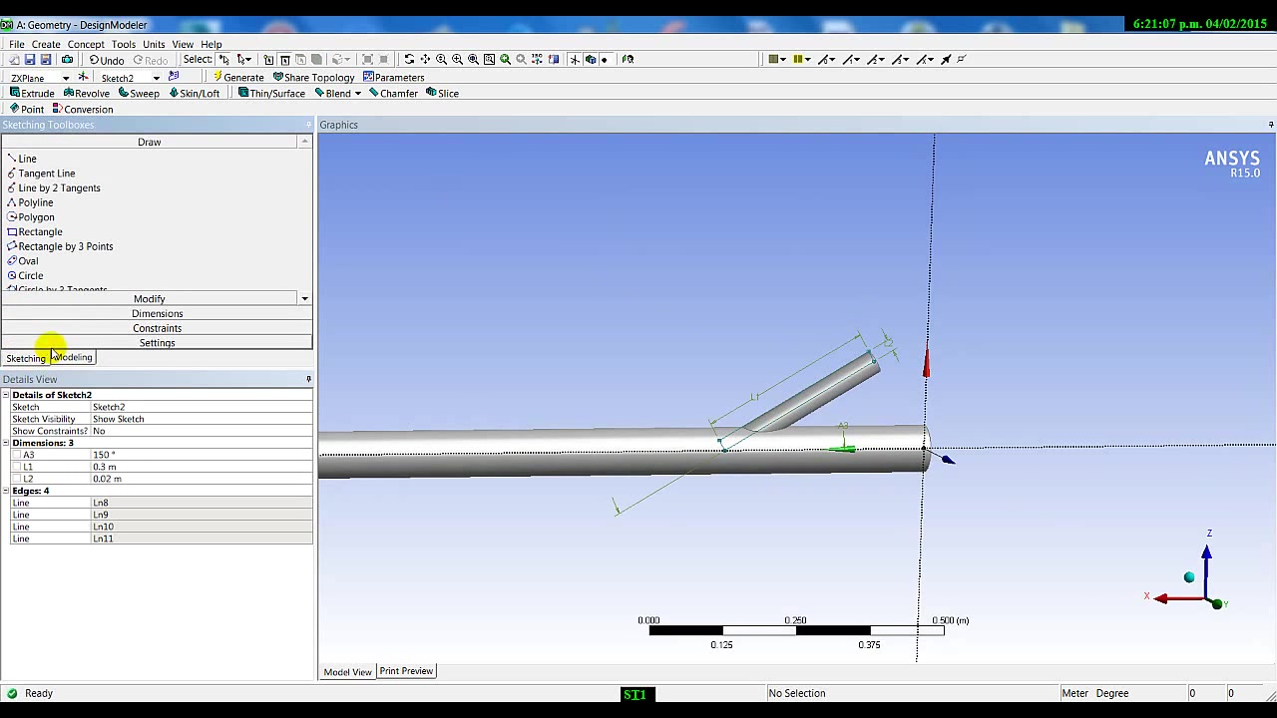Click the Thin/Surface feature button
The height and width of the screenshot is (718, 1277).
tap(271, 93)
